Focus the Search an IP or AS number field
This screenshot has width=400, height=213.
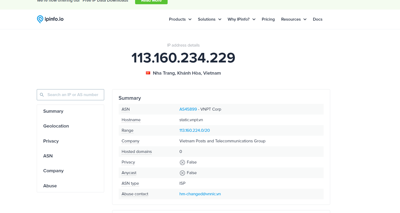coord(70,95)
